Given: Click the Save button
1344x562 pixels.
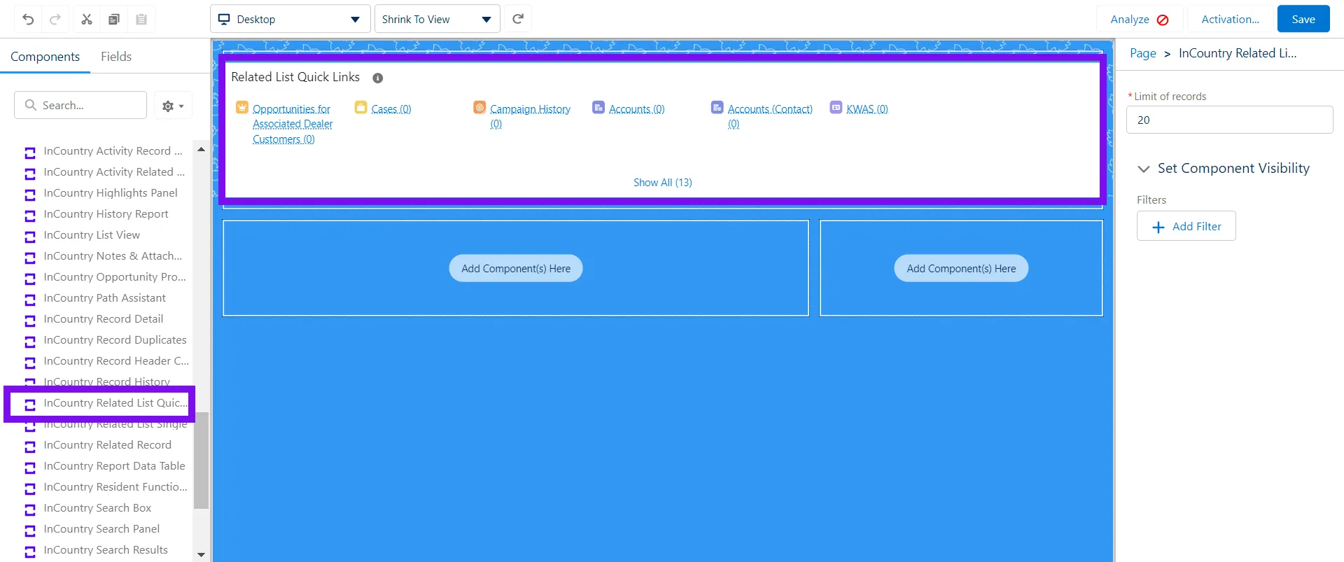Looking at the screenshot, I should (x=1303, y=19).
